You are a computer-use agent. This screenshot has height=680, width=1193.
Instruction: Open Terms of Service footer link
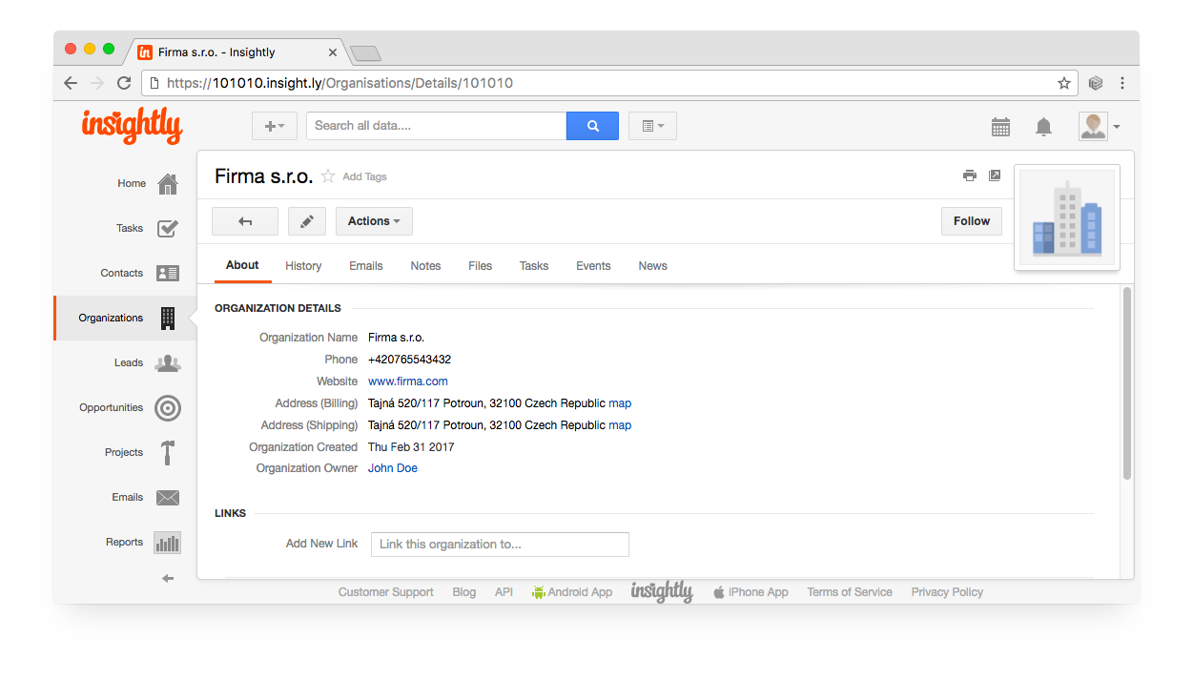850,592
